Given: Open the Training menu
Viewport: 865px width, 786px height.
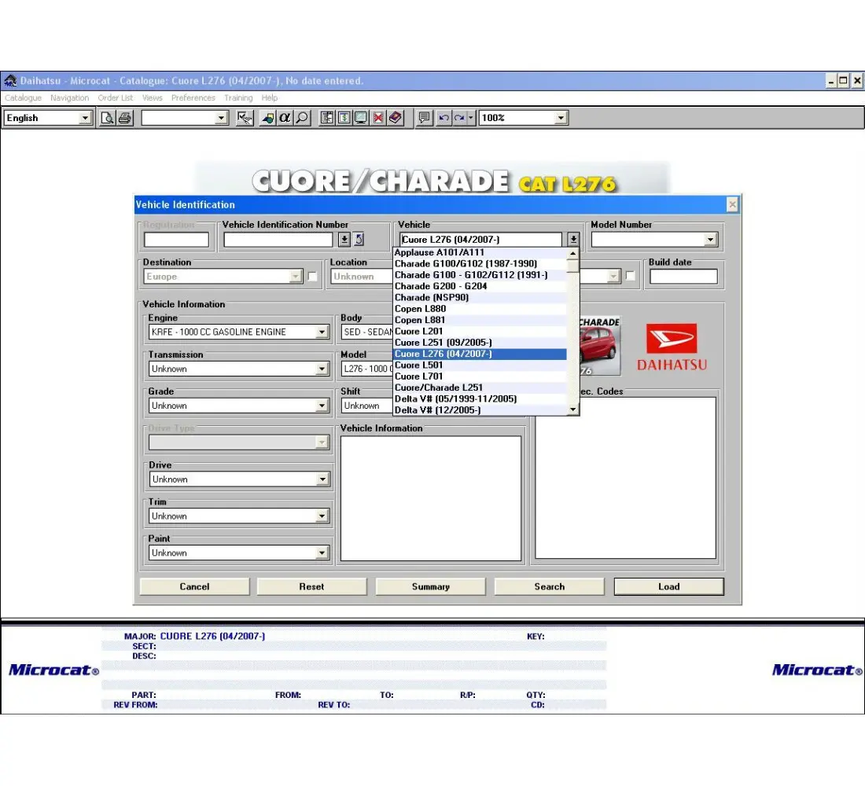Looking at the screenshot, I should (x=238, y=98).
